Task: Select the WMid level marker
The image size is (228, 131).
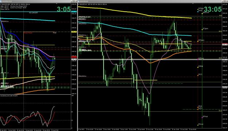Action: 198,67
